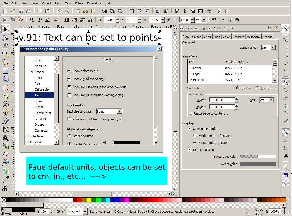Select the Circle/Ellipse tool

[x=5, y=88]
